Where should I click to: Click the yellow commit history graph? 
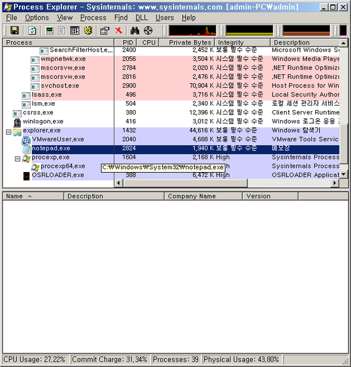click(x=250, y=31)
